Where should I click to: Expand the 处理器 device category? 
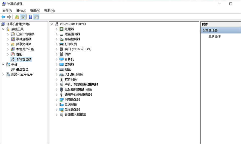tap(56, 29)
